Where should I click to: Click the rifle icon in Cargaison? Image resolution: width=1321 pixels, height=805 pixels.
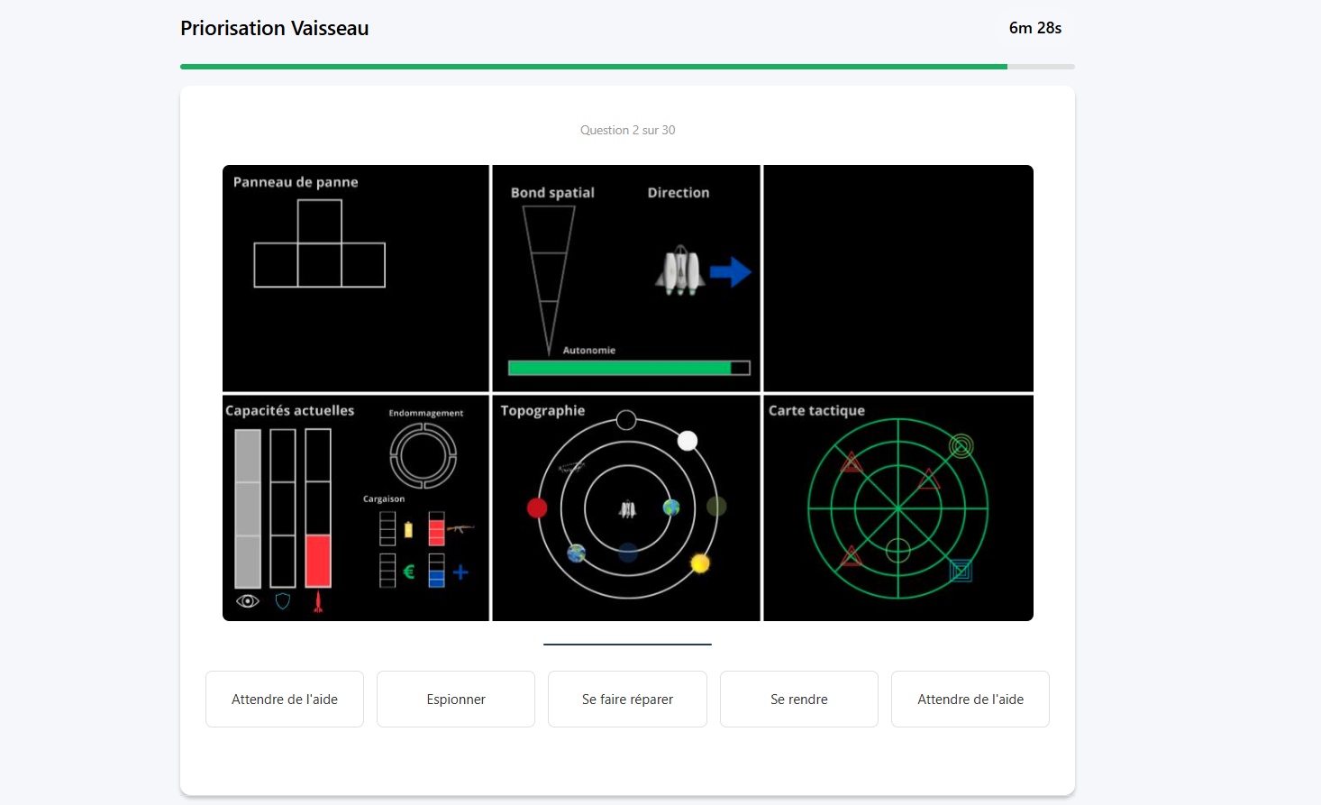(460, 528)
